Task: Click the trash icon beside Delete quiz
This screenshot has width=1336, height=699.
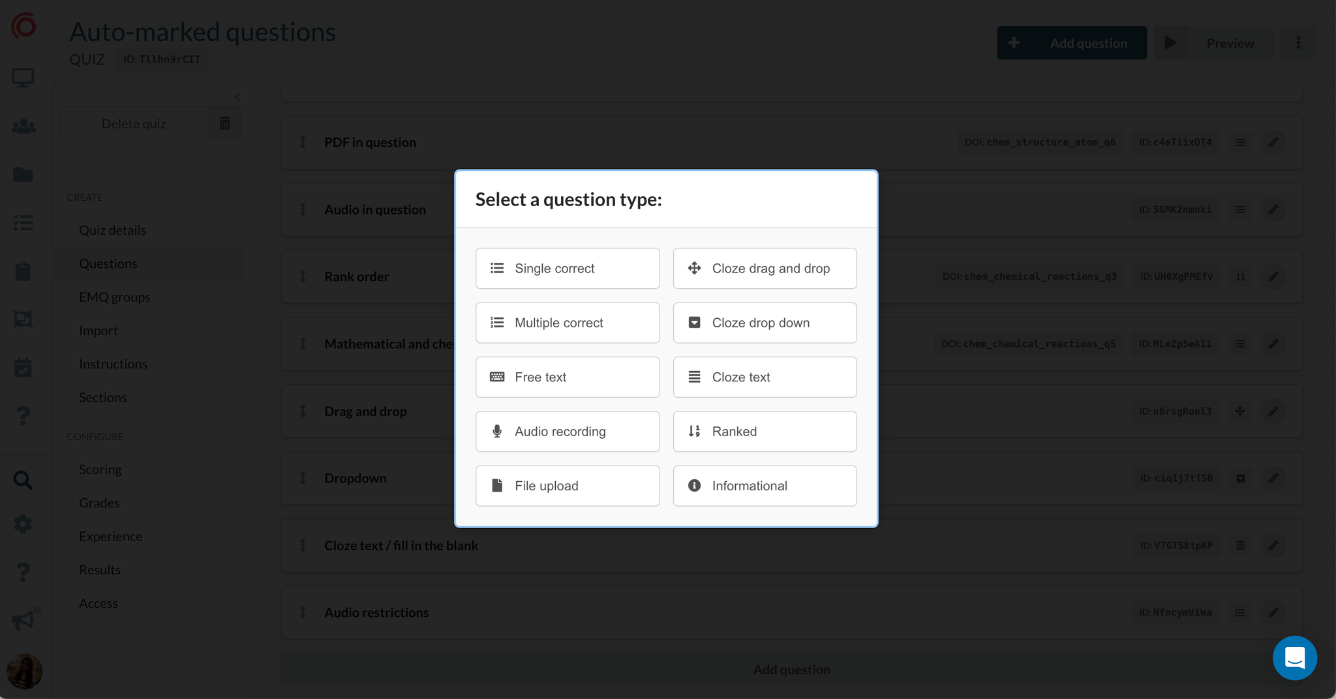Action: tap(225, 123)
